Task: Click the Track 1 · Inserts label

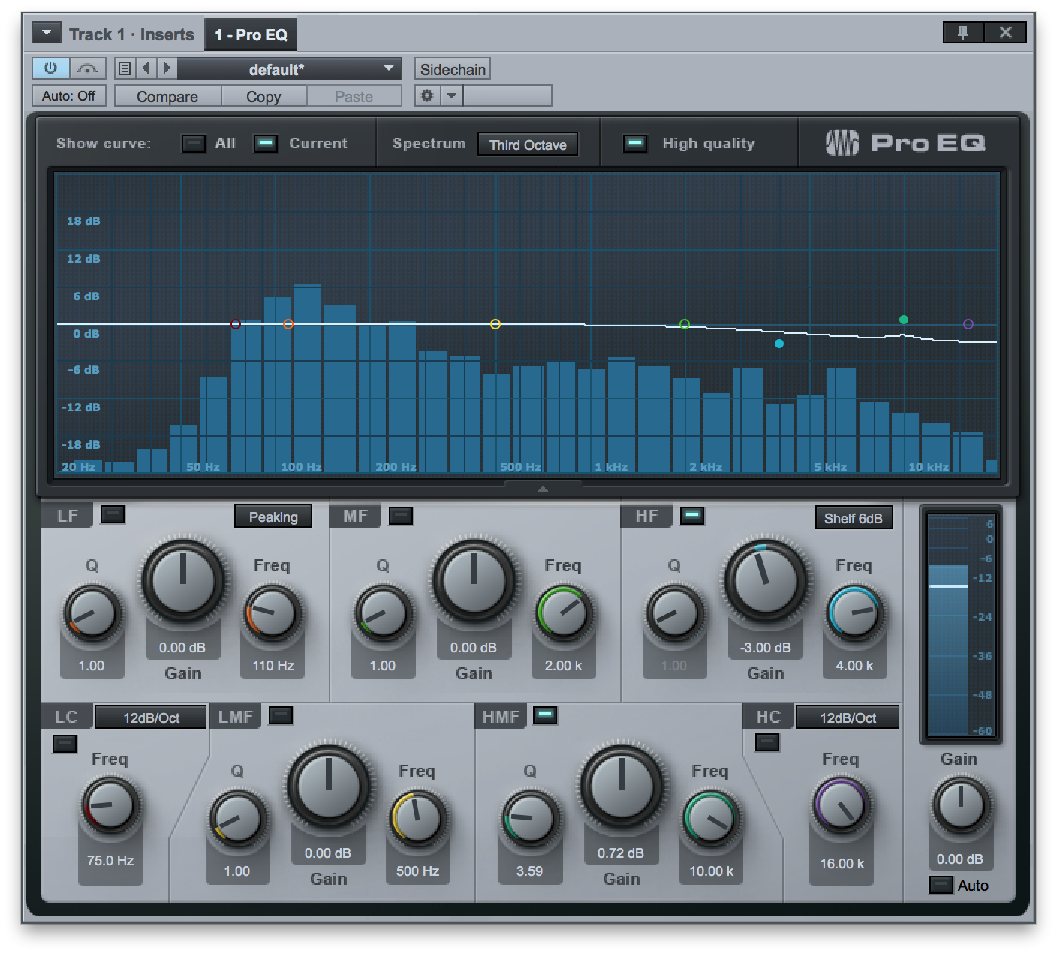Action: 131,34
